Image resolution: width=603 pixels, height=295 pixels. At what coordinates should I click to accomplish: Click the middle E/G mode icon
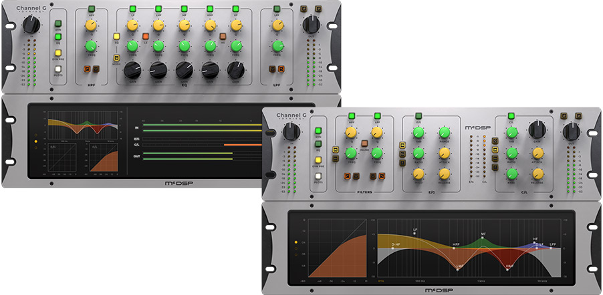pyautogui.click(x=402, y=154)
